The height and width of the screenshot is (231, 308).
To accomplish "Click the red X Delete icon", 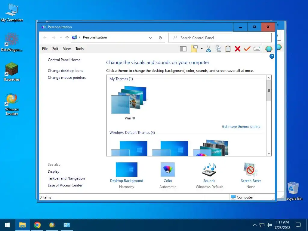I will point(238,49).
